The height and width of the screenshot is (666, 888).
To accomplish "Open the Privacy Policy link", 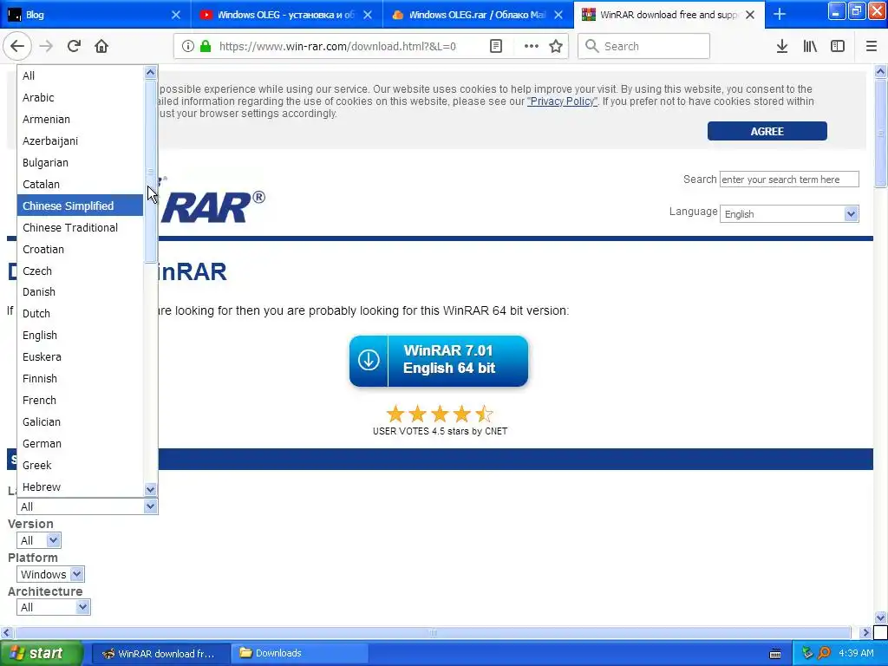I will 562,101.
